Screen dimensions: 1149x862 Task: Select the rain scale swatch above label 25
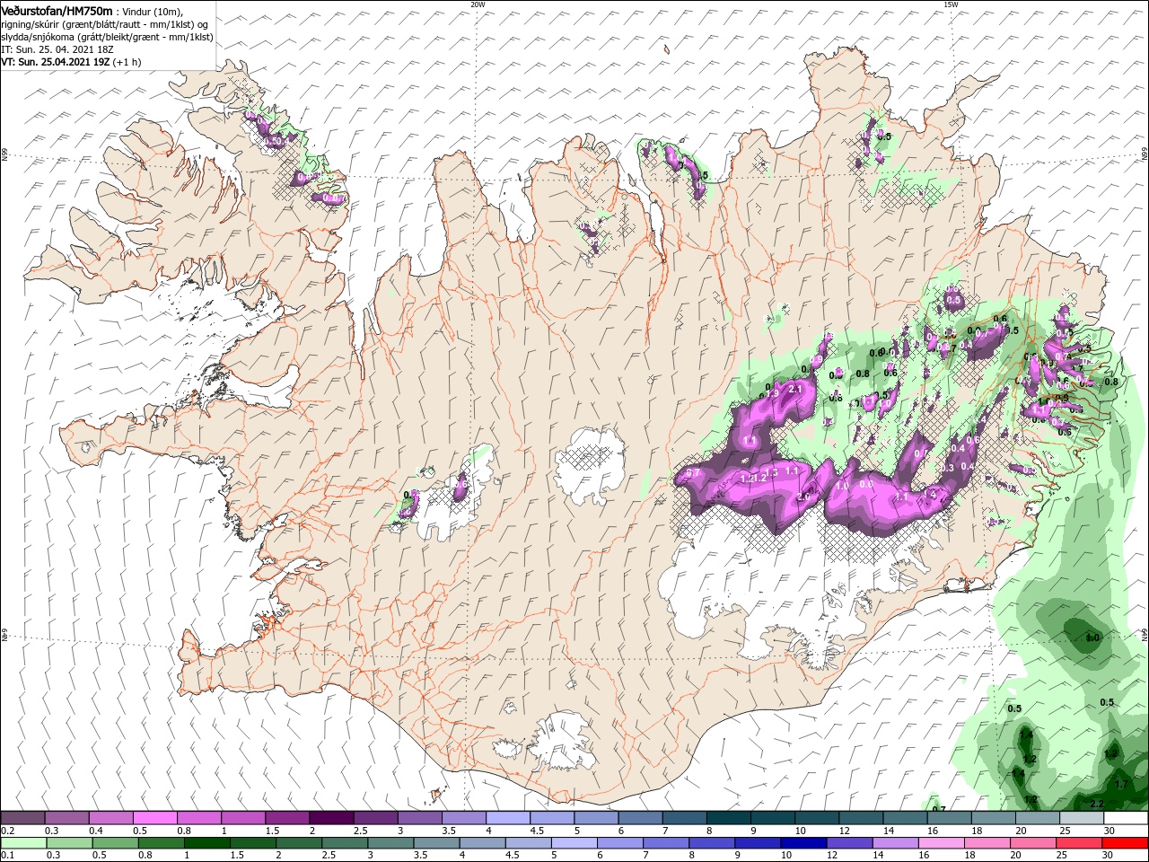tap(1080, 843)
